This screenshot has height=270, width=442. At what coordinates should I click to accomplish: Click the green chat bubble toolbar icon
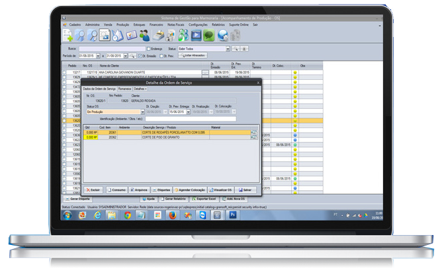208,35
